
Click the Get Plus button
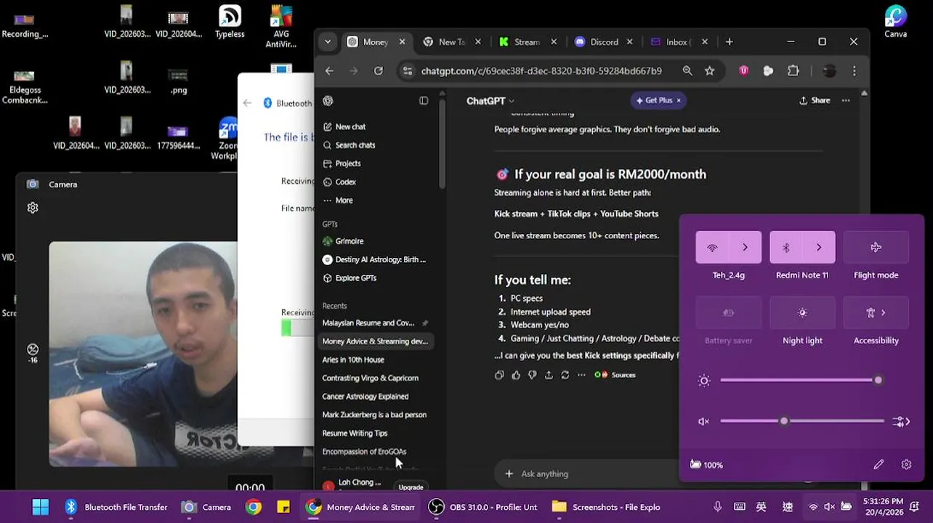tap(658, 100)
